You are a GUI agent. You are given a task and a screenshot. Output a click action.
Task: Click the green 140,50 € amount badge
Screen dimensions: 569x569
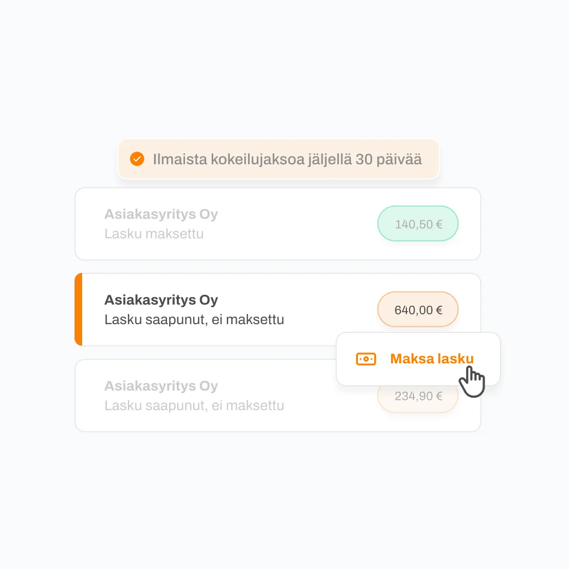(418, 224)
